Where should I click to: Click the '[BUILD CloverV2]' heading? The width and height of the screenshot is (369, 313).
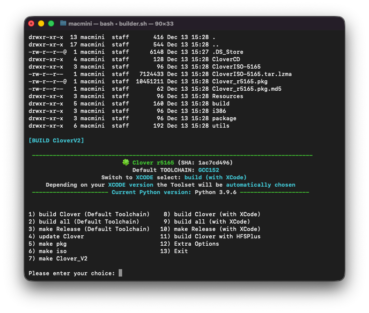click(56, 141)
